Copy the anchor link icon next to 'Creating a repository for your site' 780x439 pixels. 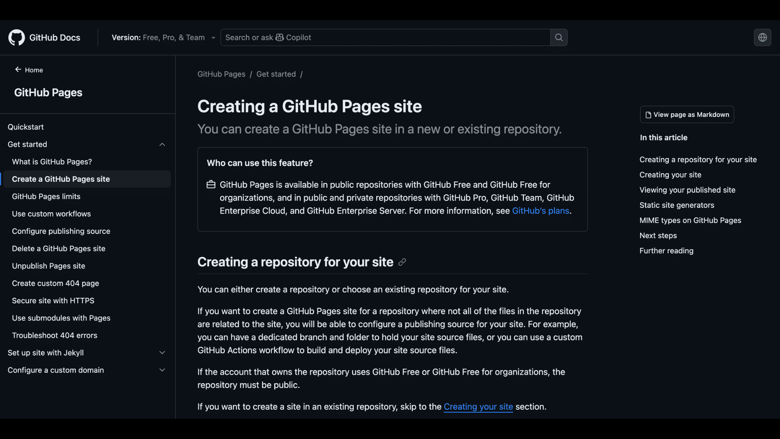pyautogui.click(x=402, y=262)
